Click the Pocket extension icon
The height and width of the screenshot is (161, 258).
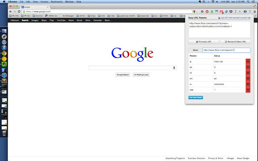(231, 12)
